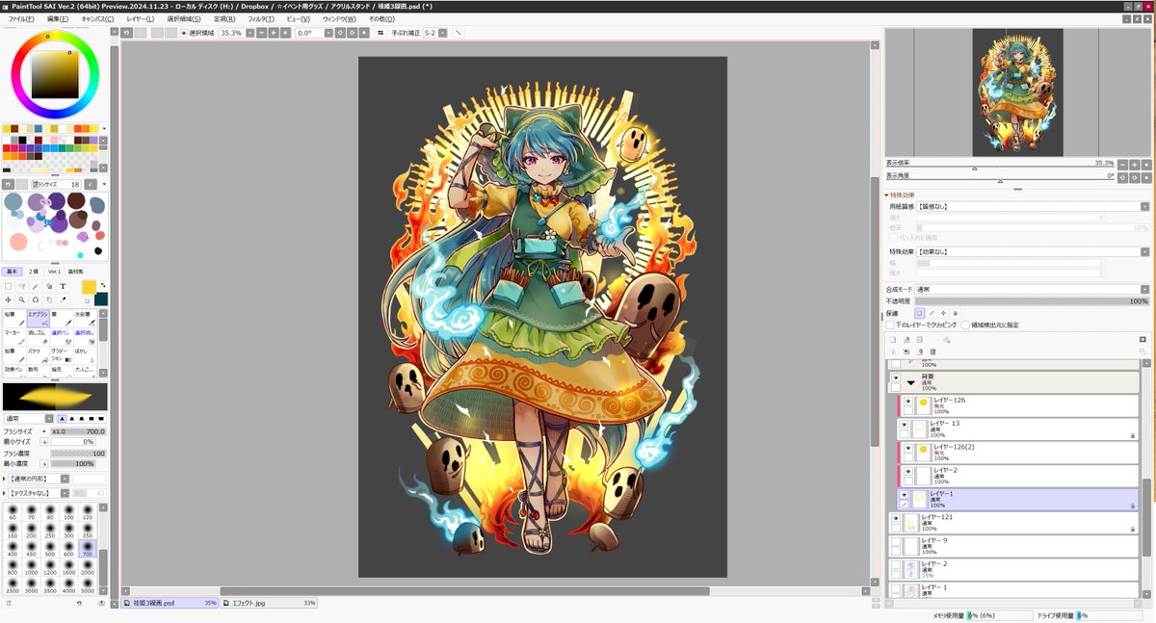The width and height of the screenshot is (1156, 623).
Task: Hide layer レイヤー126 via eye icon
Action: tap(907, 401)
